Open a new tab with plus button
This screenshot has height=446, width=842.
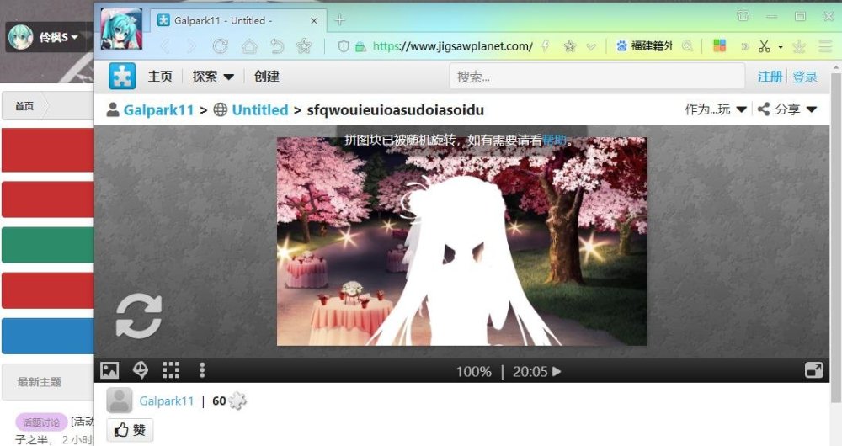339,20
